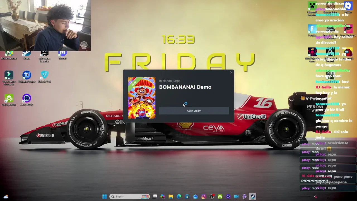Close the BOMBANANA launch dialog
Image resolution: width=357 pixels, height=201 pixels.
coord(231,73)
